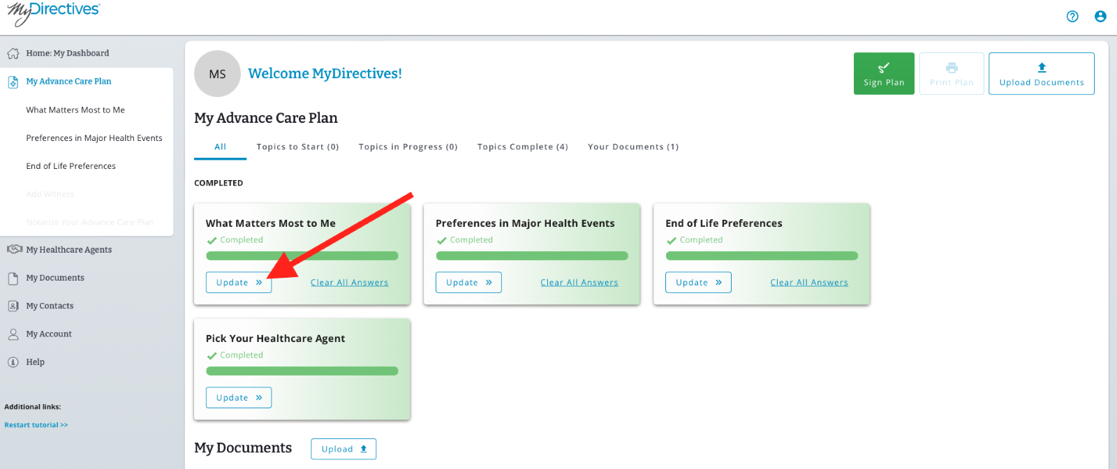Click the MS avatar circle

click(217, 73)
